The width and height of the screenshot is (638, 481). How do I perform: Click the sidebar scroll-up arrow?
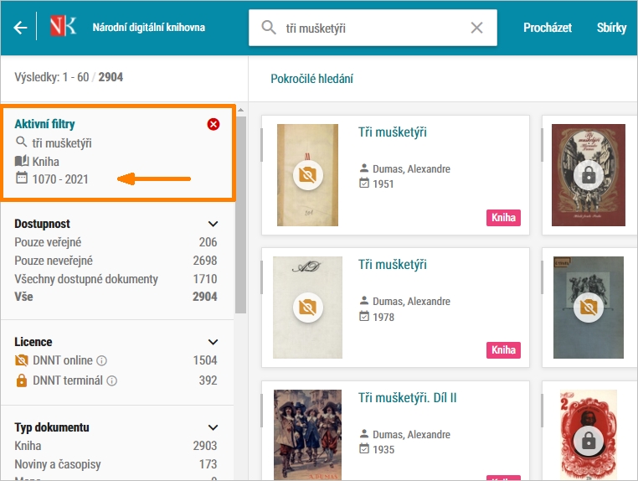click(x=240, y=110)
